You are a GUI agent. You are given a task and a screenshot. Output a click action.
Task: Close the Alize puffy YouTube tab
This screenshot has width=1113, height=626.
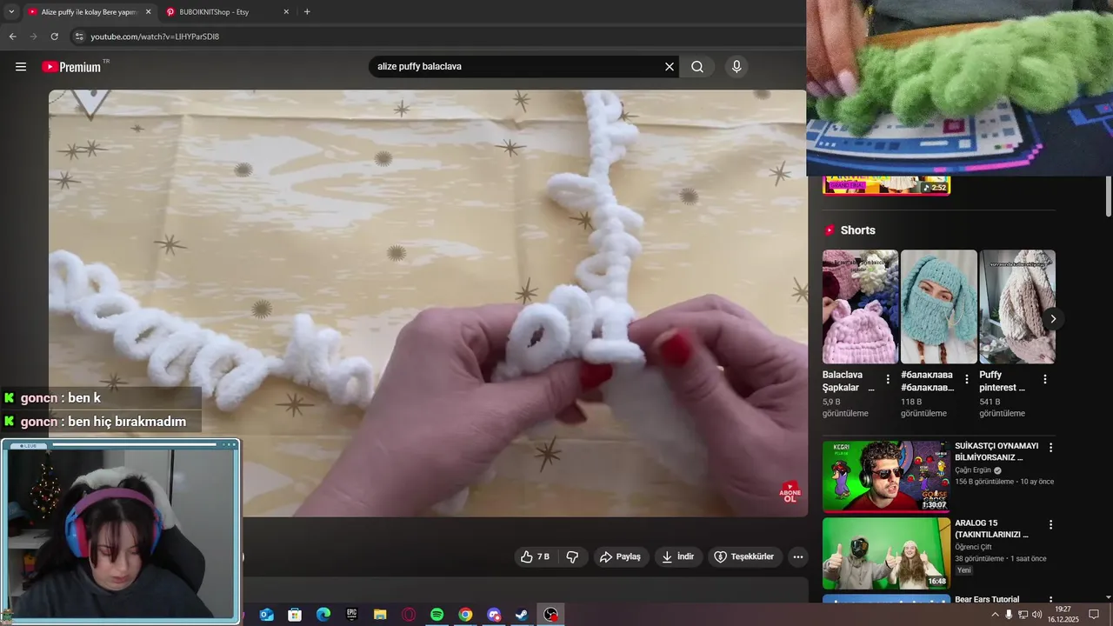148,12
